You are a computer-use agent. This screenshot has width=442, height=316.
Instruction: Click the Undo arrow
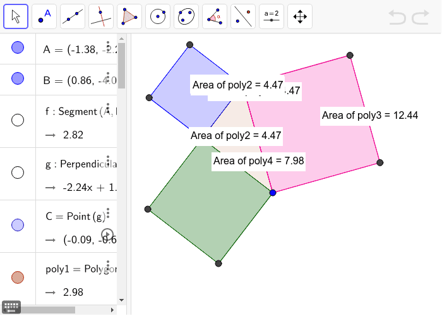(x=397, y=17)
